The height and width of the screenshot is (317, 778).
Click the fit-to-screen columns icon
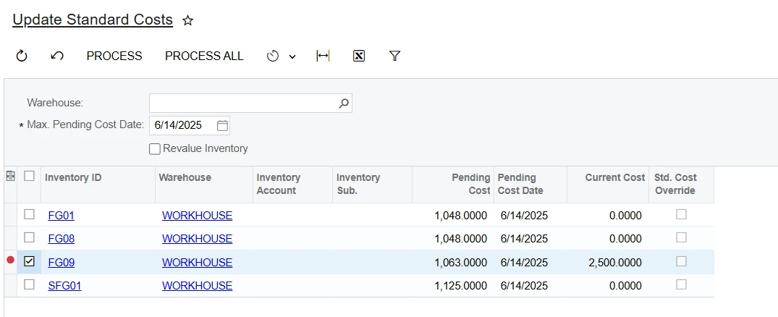click(x=323, y=56)
